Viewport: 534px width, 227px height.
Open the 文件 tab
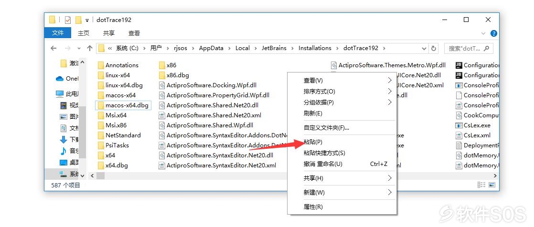(x=58, y=33)
